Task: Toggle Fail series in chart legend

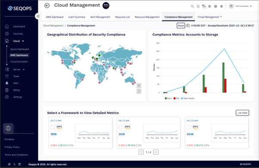Action: click(176, 98)
